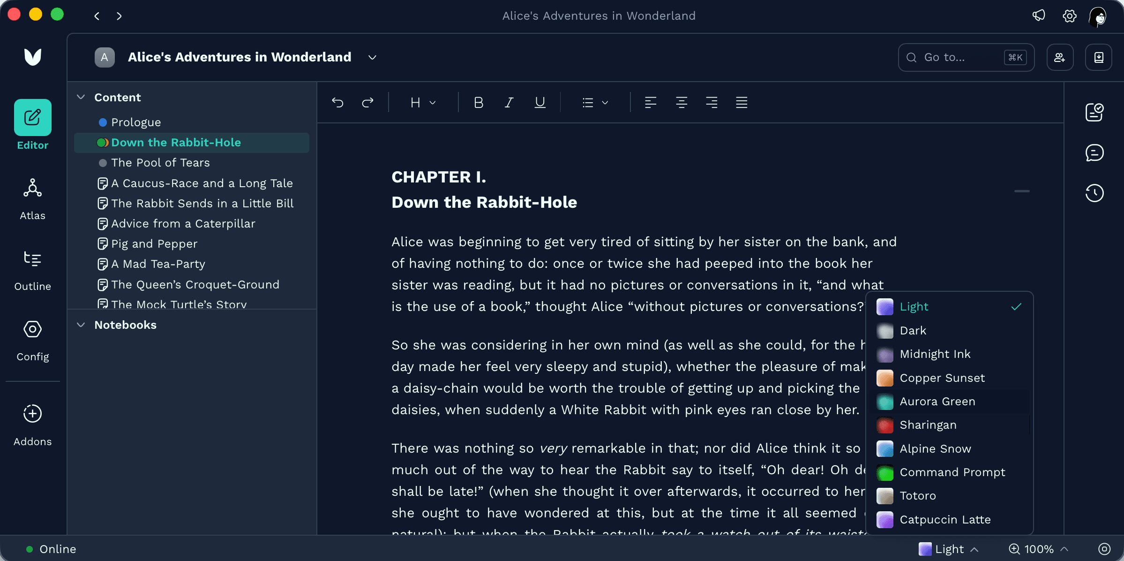Viewport: 1124px width, 561px height.
Task: Click the export book icon
Action: (1098, 57)
